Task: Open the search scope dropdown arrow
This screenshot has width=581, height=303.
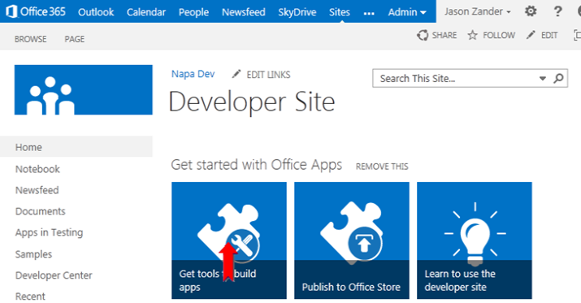Action: click(x=543, y=79)
